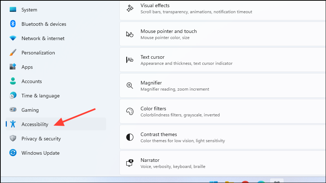
Task: Click the Color filters palette icon
Action: (130, 111)
